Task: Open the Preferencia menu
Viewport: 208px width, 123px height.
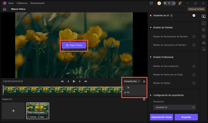Action: pyautogui.click(x=22, y=3)
